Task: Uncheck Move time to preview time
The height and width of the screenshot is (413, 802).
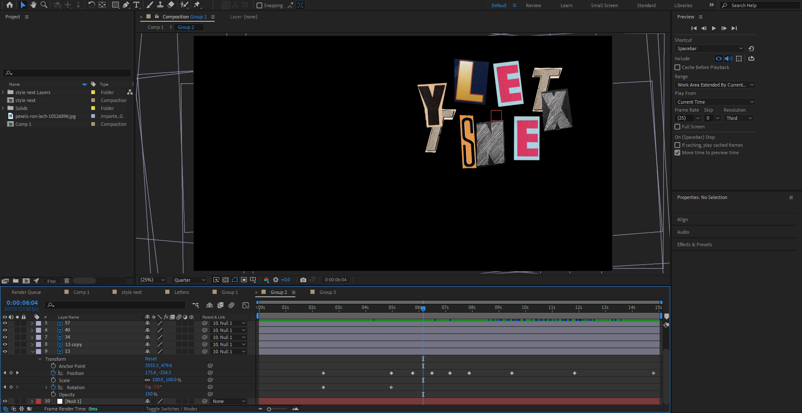Action: [x=677, y=153]
